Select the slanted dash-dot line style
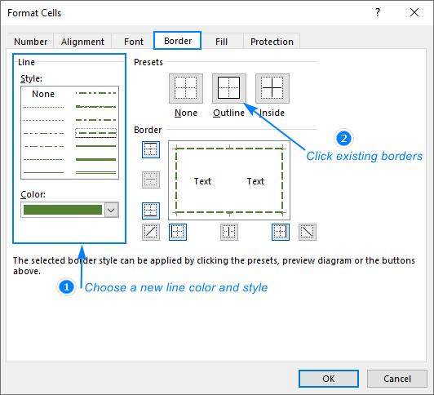 [x=95, y=106]
